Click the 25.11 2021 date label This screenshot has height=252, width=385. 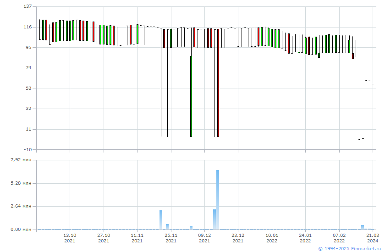171,238
